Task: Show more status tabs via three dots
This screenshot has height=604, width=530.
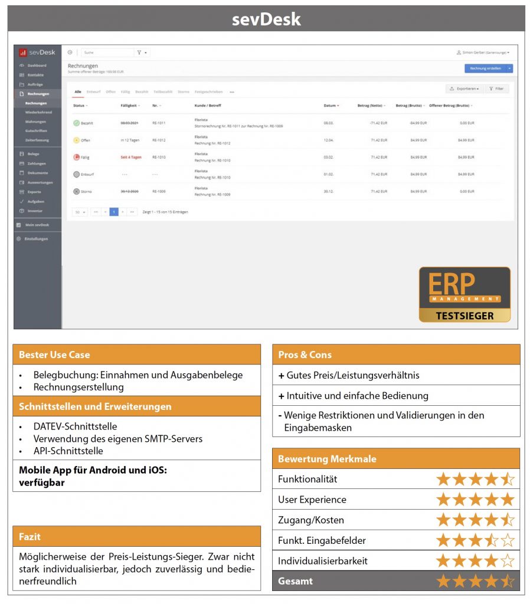Action: (x=232, y=92)
